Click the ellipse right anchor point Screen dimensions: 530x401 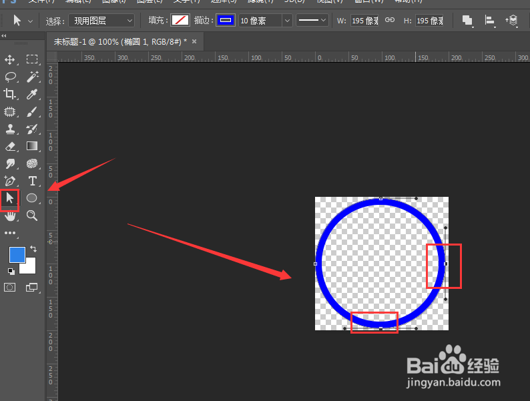click(446, 264)
